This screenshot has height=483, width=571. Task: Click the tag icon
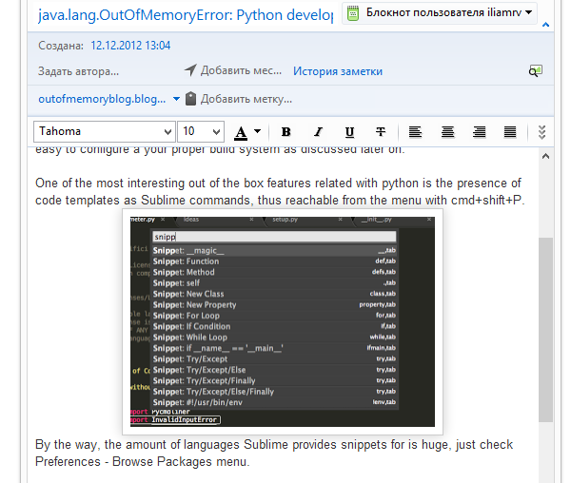pos(190,99)
